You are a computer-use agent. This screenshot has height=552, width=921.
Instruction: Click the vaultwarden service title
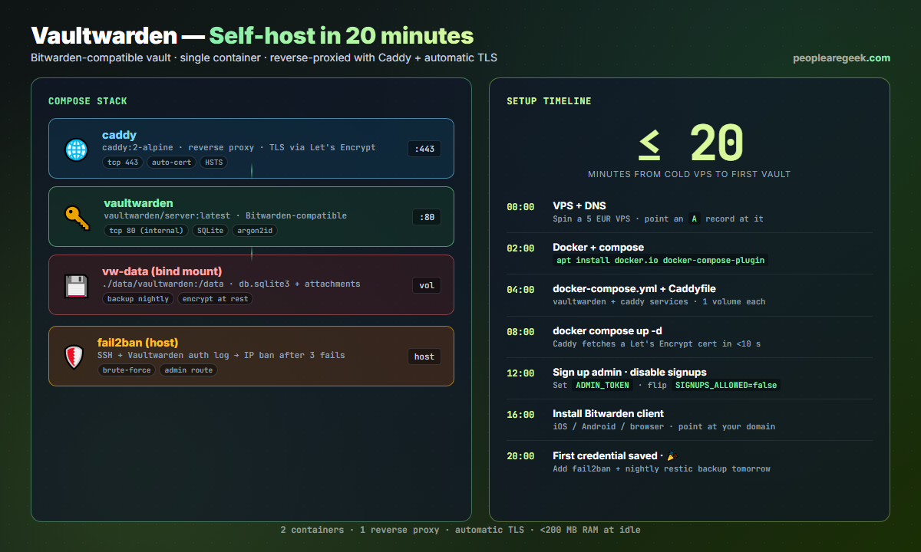[138, 203]
